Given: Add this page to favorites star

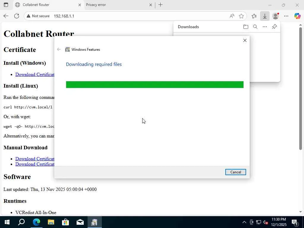Looking at the screenshot, I should tap(241, 16).
